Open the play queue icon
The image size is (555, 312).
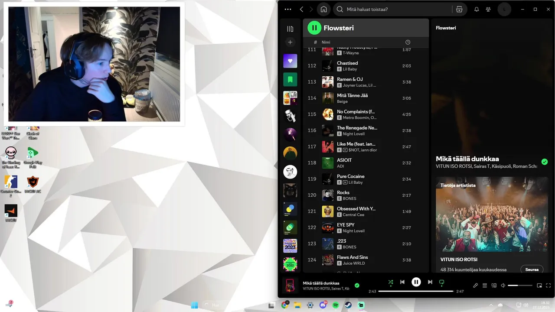485,286
